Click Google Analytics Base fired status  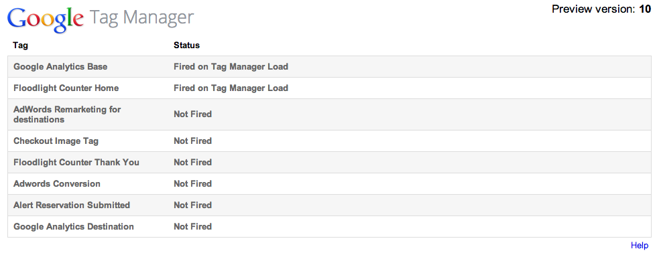click(231, 66)
